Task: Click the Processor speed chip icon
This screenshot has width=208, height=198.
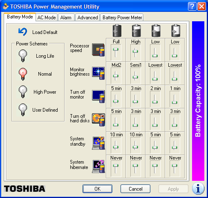Action: [98, 50]
